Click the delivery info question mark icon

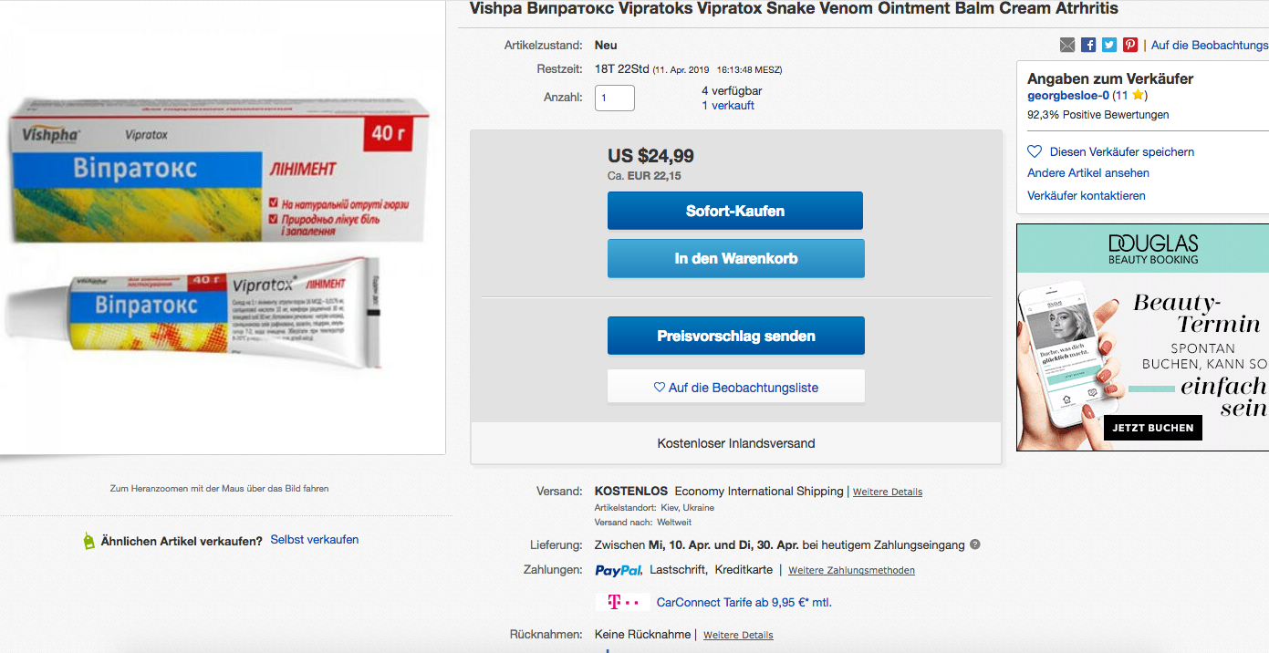(975, 544)
